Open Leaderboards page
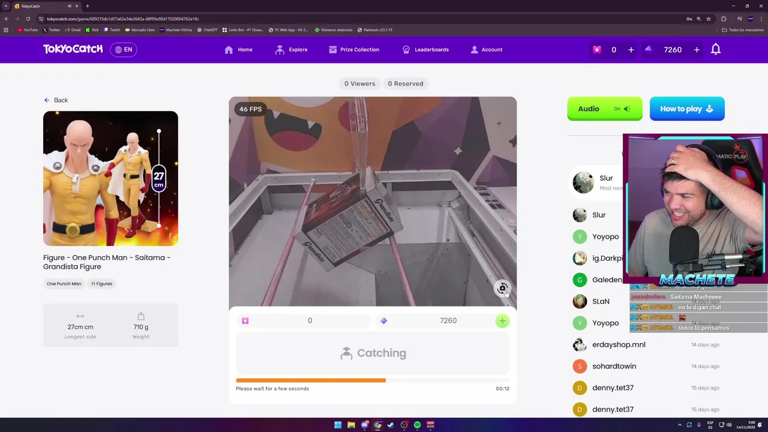768x432 pixels. click(x=425, y=50)
